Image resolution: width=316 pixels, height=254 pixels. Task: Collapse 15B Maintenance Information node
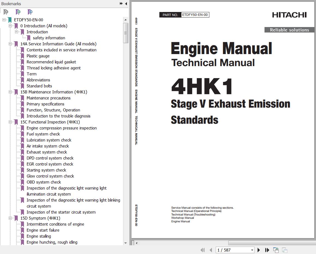point(10,92)
